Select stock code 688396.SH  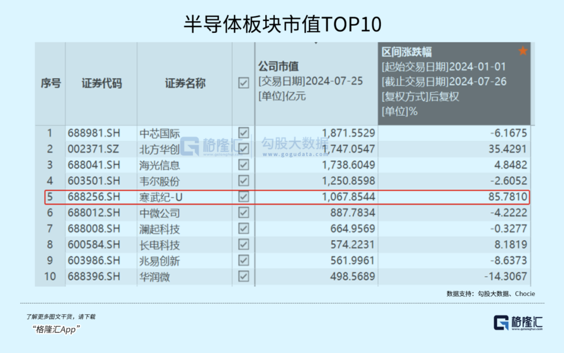(94, 277)
